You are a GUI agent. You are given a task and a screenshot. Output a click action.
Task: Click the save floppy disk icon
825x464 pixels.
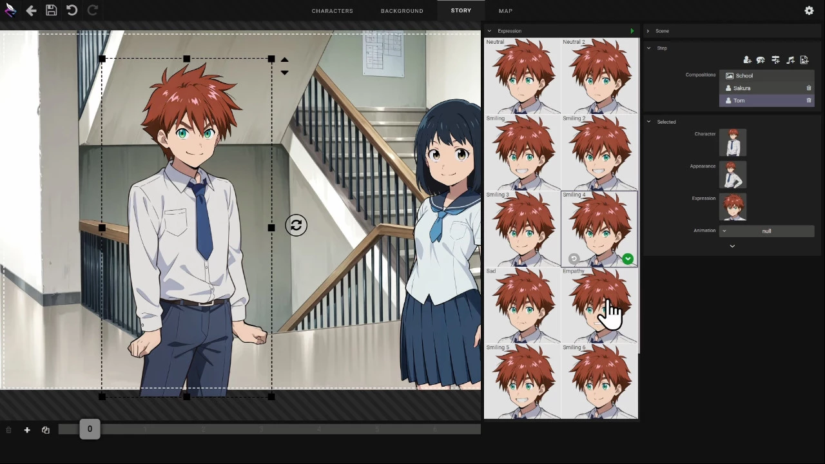coord(52,10)
